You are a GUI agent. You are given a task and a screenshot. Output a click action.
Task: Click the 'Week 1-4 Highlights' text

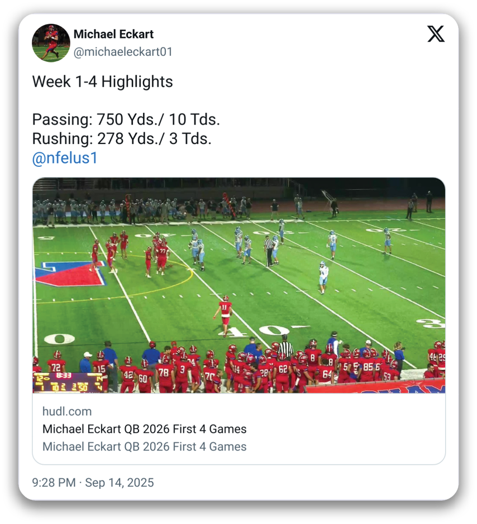pos(102,81)
